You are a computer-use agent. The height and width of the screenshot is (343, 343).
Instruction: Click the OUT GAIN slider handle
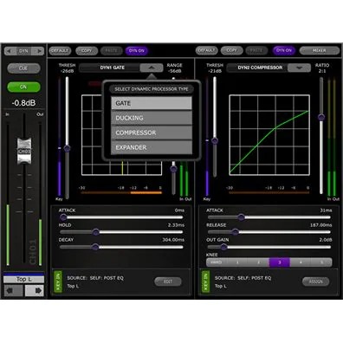223,247
